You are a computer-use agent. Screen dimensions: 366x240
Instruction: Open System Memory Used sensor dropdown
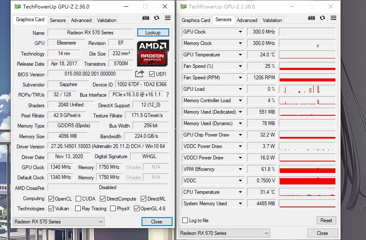pyautogui.click(x=240, y=204)
